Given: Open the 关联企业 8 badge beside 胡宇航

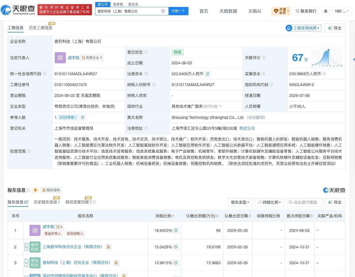Looking at the screenshot, I should [x=92, y=58].
